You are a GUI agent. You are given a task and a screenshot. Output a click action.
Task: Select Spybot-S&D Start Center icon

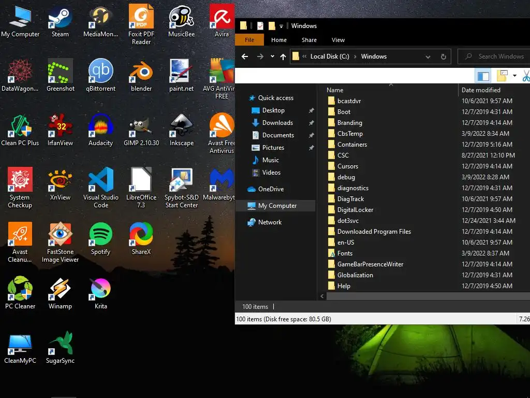(x=182, y=188)
